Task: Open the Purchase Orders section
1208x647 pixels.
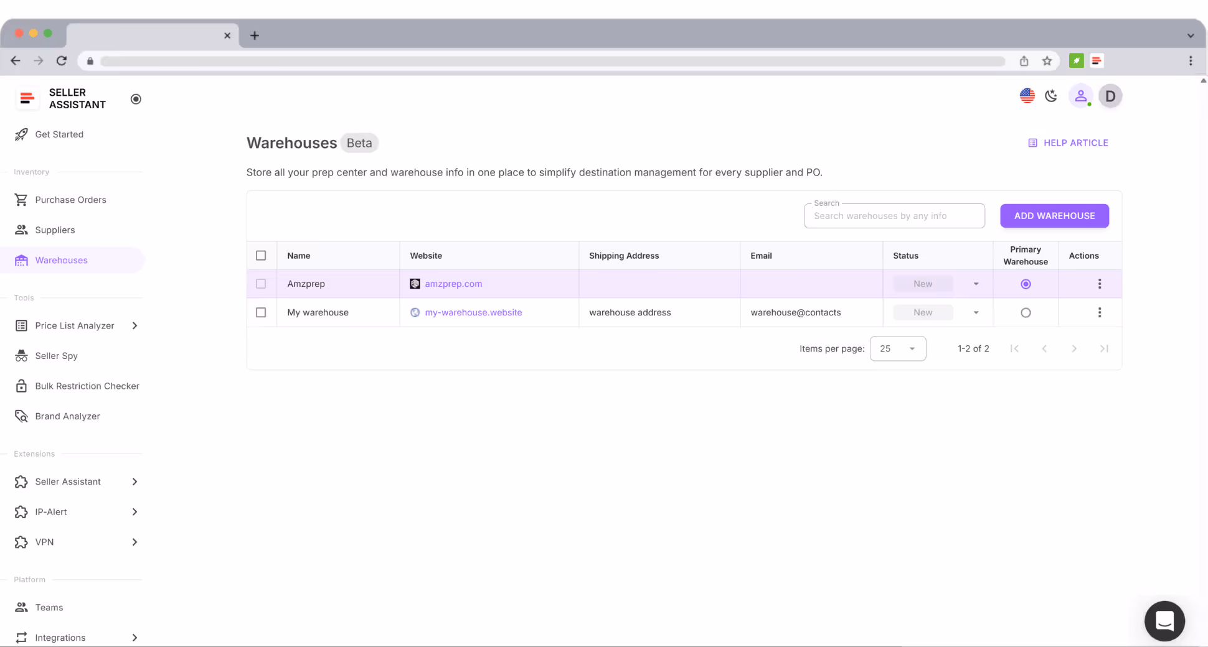Action: click(x=70, y=199)
